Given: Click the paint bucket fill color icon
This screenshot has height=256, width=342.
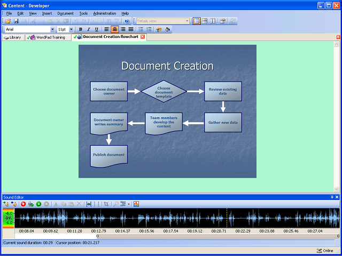Looking at the screenshot, I should pos(167,29).
